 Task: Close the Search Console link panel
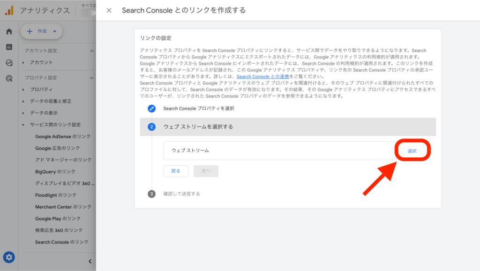tap(109, 10)
